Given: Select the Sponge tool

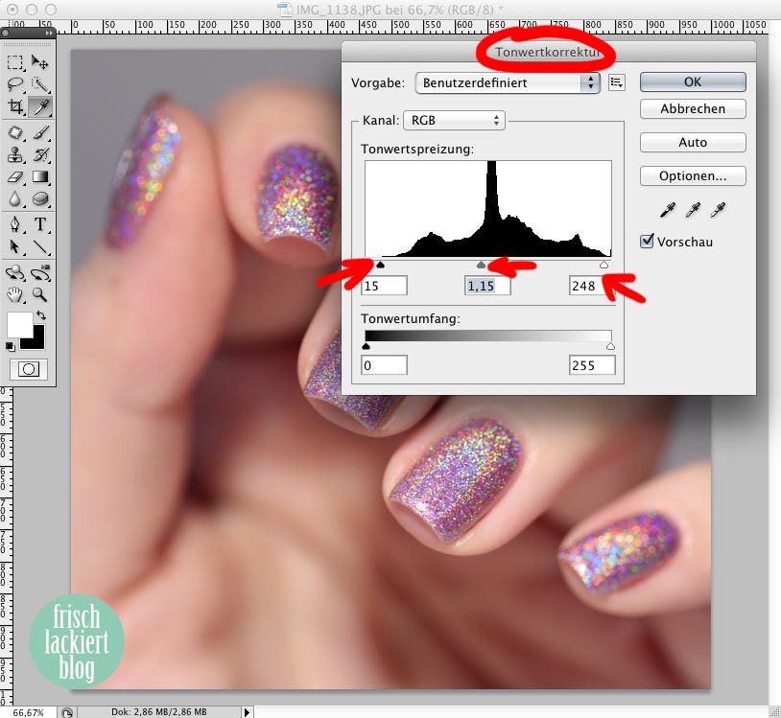Looking at the screenshot, I should point(40,199).
